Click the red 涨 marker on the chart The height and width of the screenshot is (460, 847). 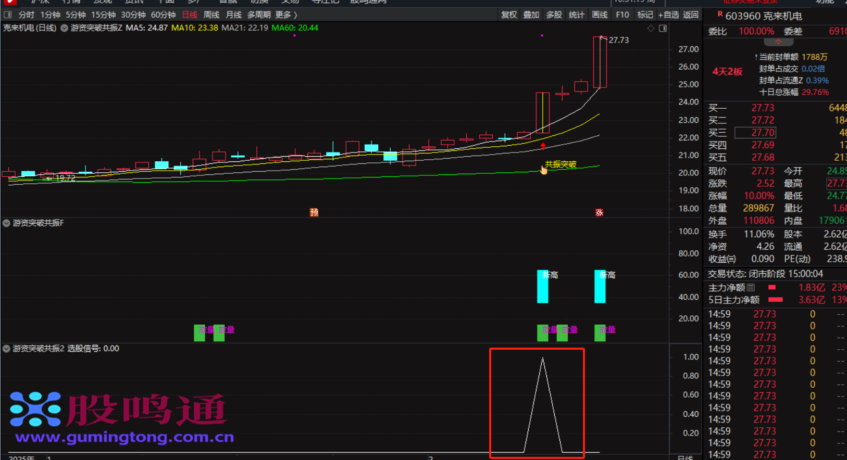point(599,212)
